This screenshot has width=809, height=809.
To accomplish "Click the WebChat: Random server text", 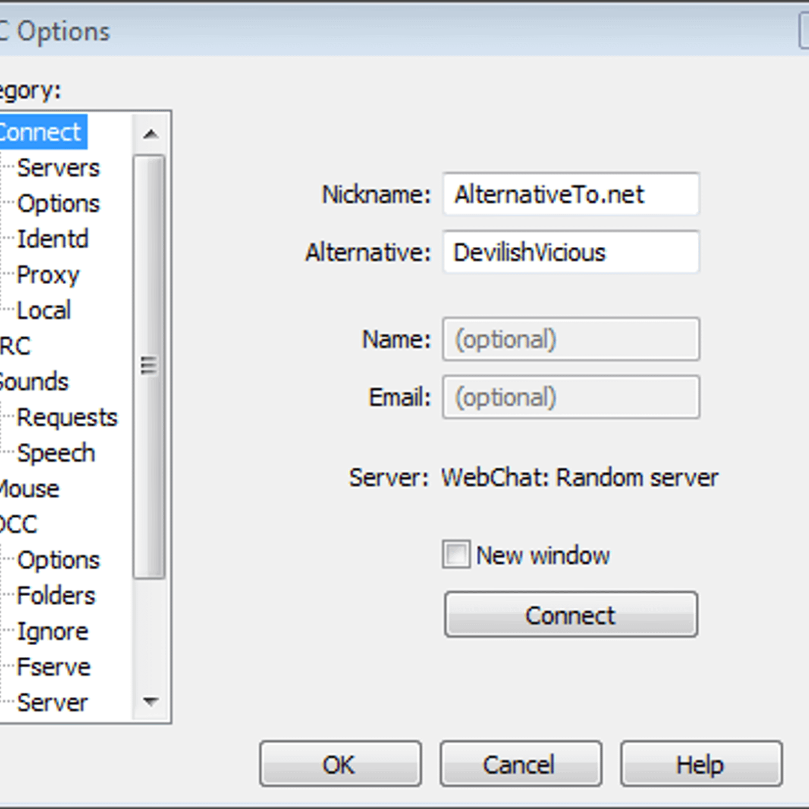I will tap(579, 477).
